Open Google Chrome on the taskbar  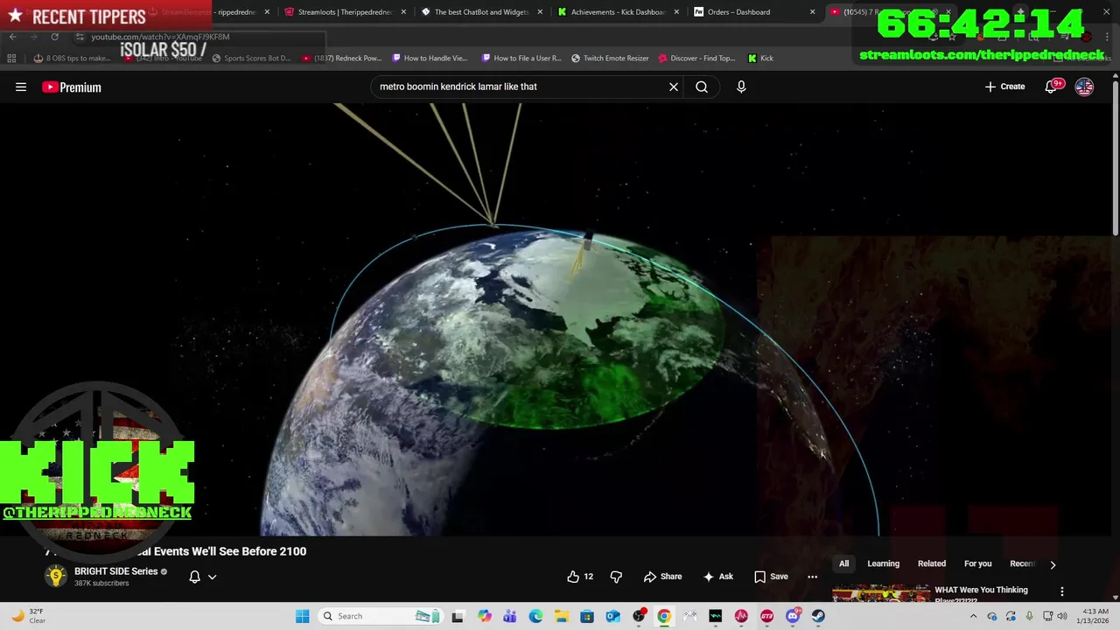click(664, 616)
